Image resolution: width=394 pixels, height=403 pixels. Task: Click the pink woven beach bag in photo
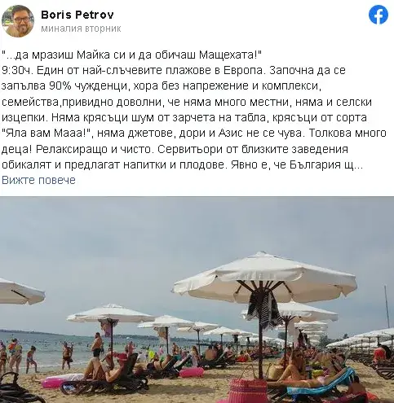[249, 390]
